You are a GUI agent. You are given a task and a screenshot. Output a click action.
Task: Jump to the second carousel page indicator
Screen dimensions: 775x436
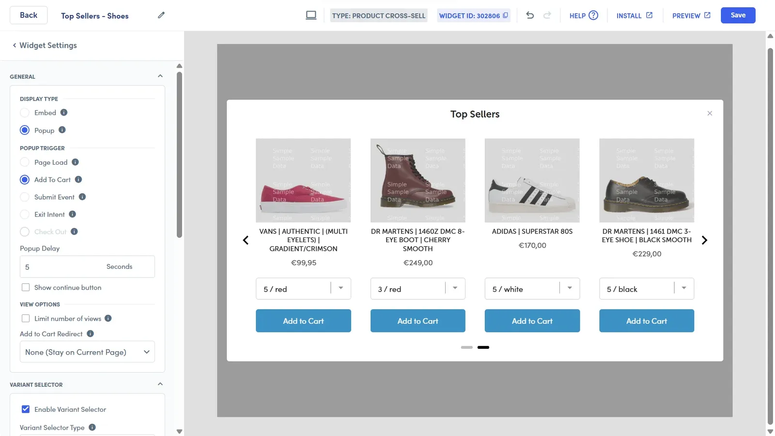[x=483, y=347]
